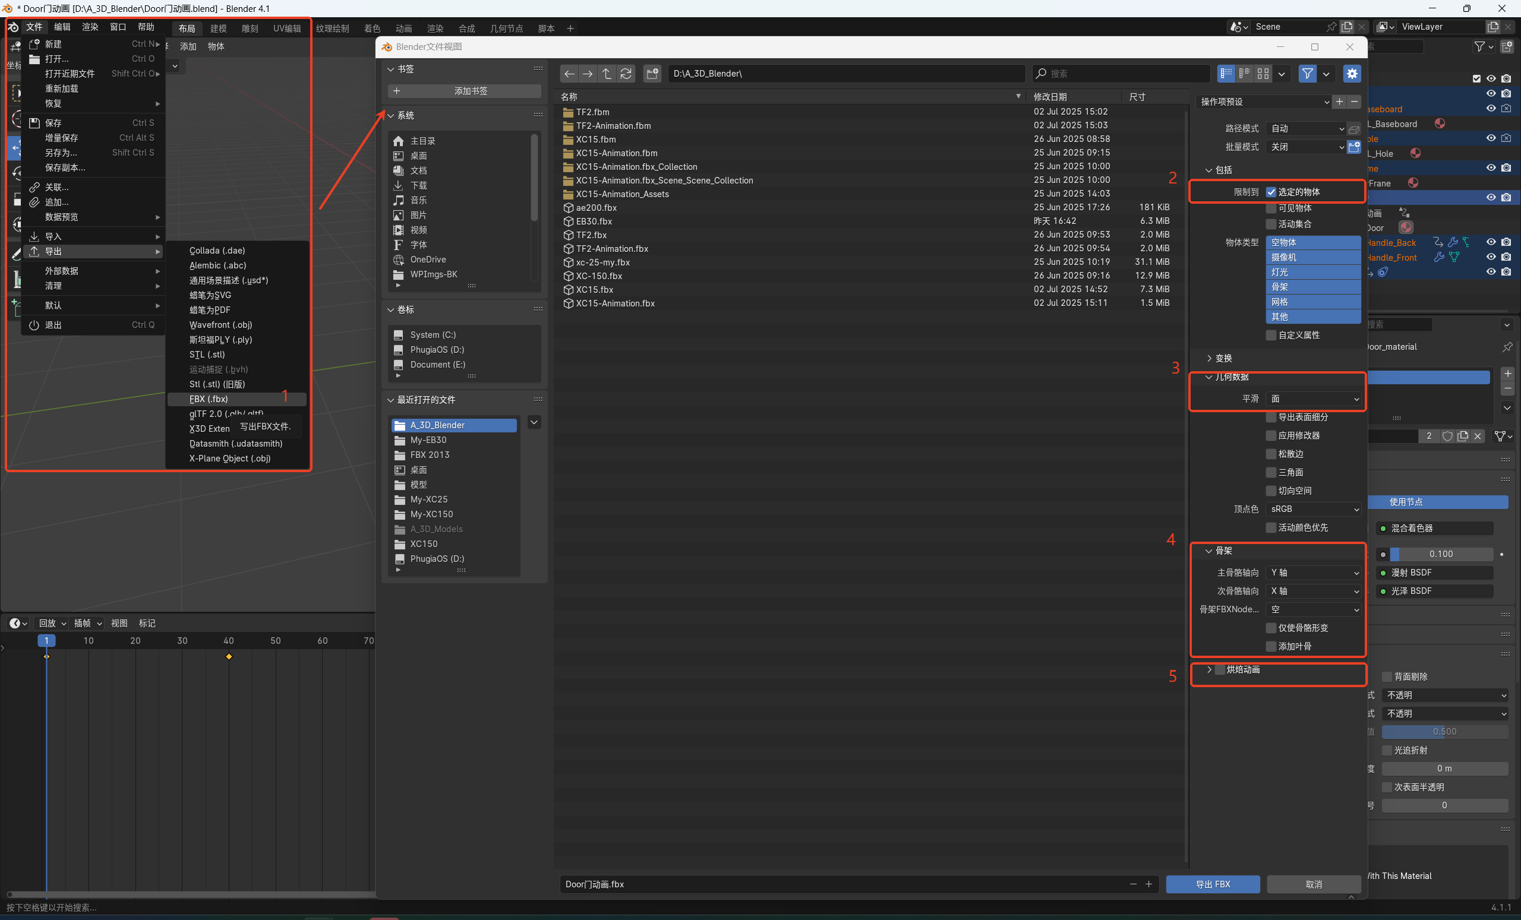Switch to thumbnail display mode
Viewport: 1521px width, 920px height.
point(1263,74)
